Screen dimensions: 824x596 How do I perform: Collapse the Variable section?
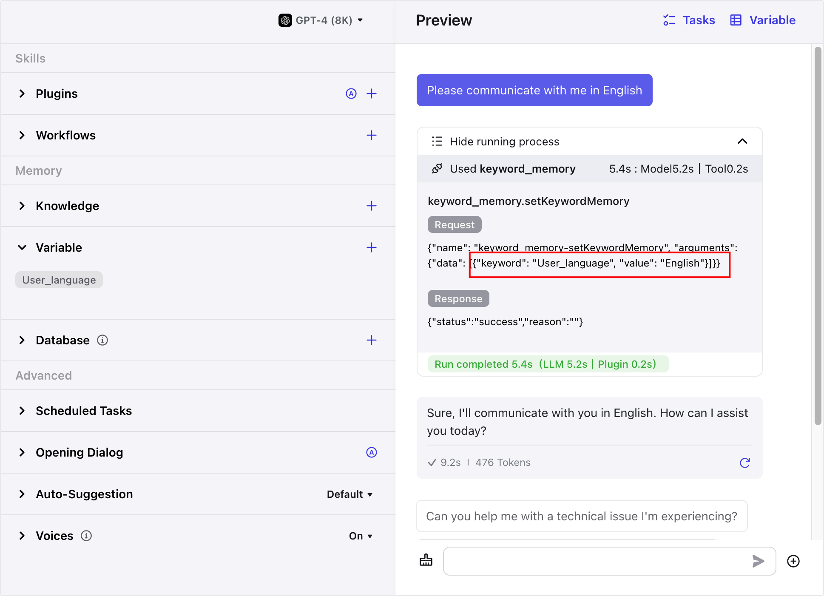[x=22, y=247]
